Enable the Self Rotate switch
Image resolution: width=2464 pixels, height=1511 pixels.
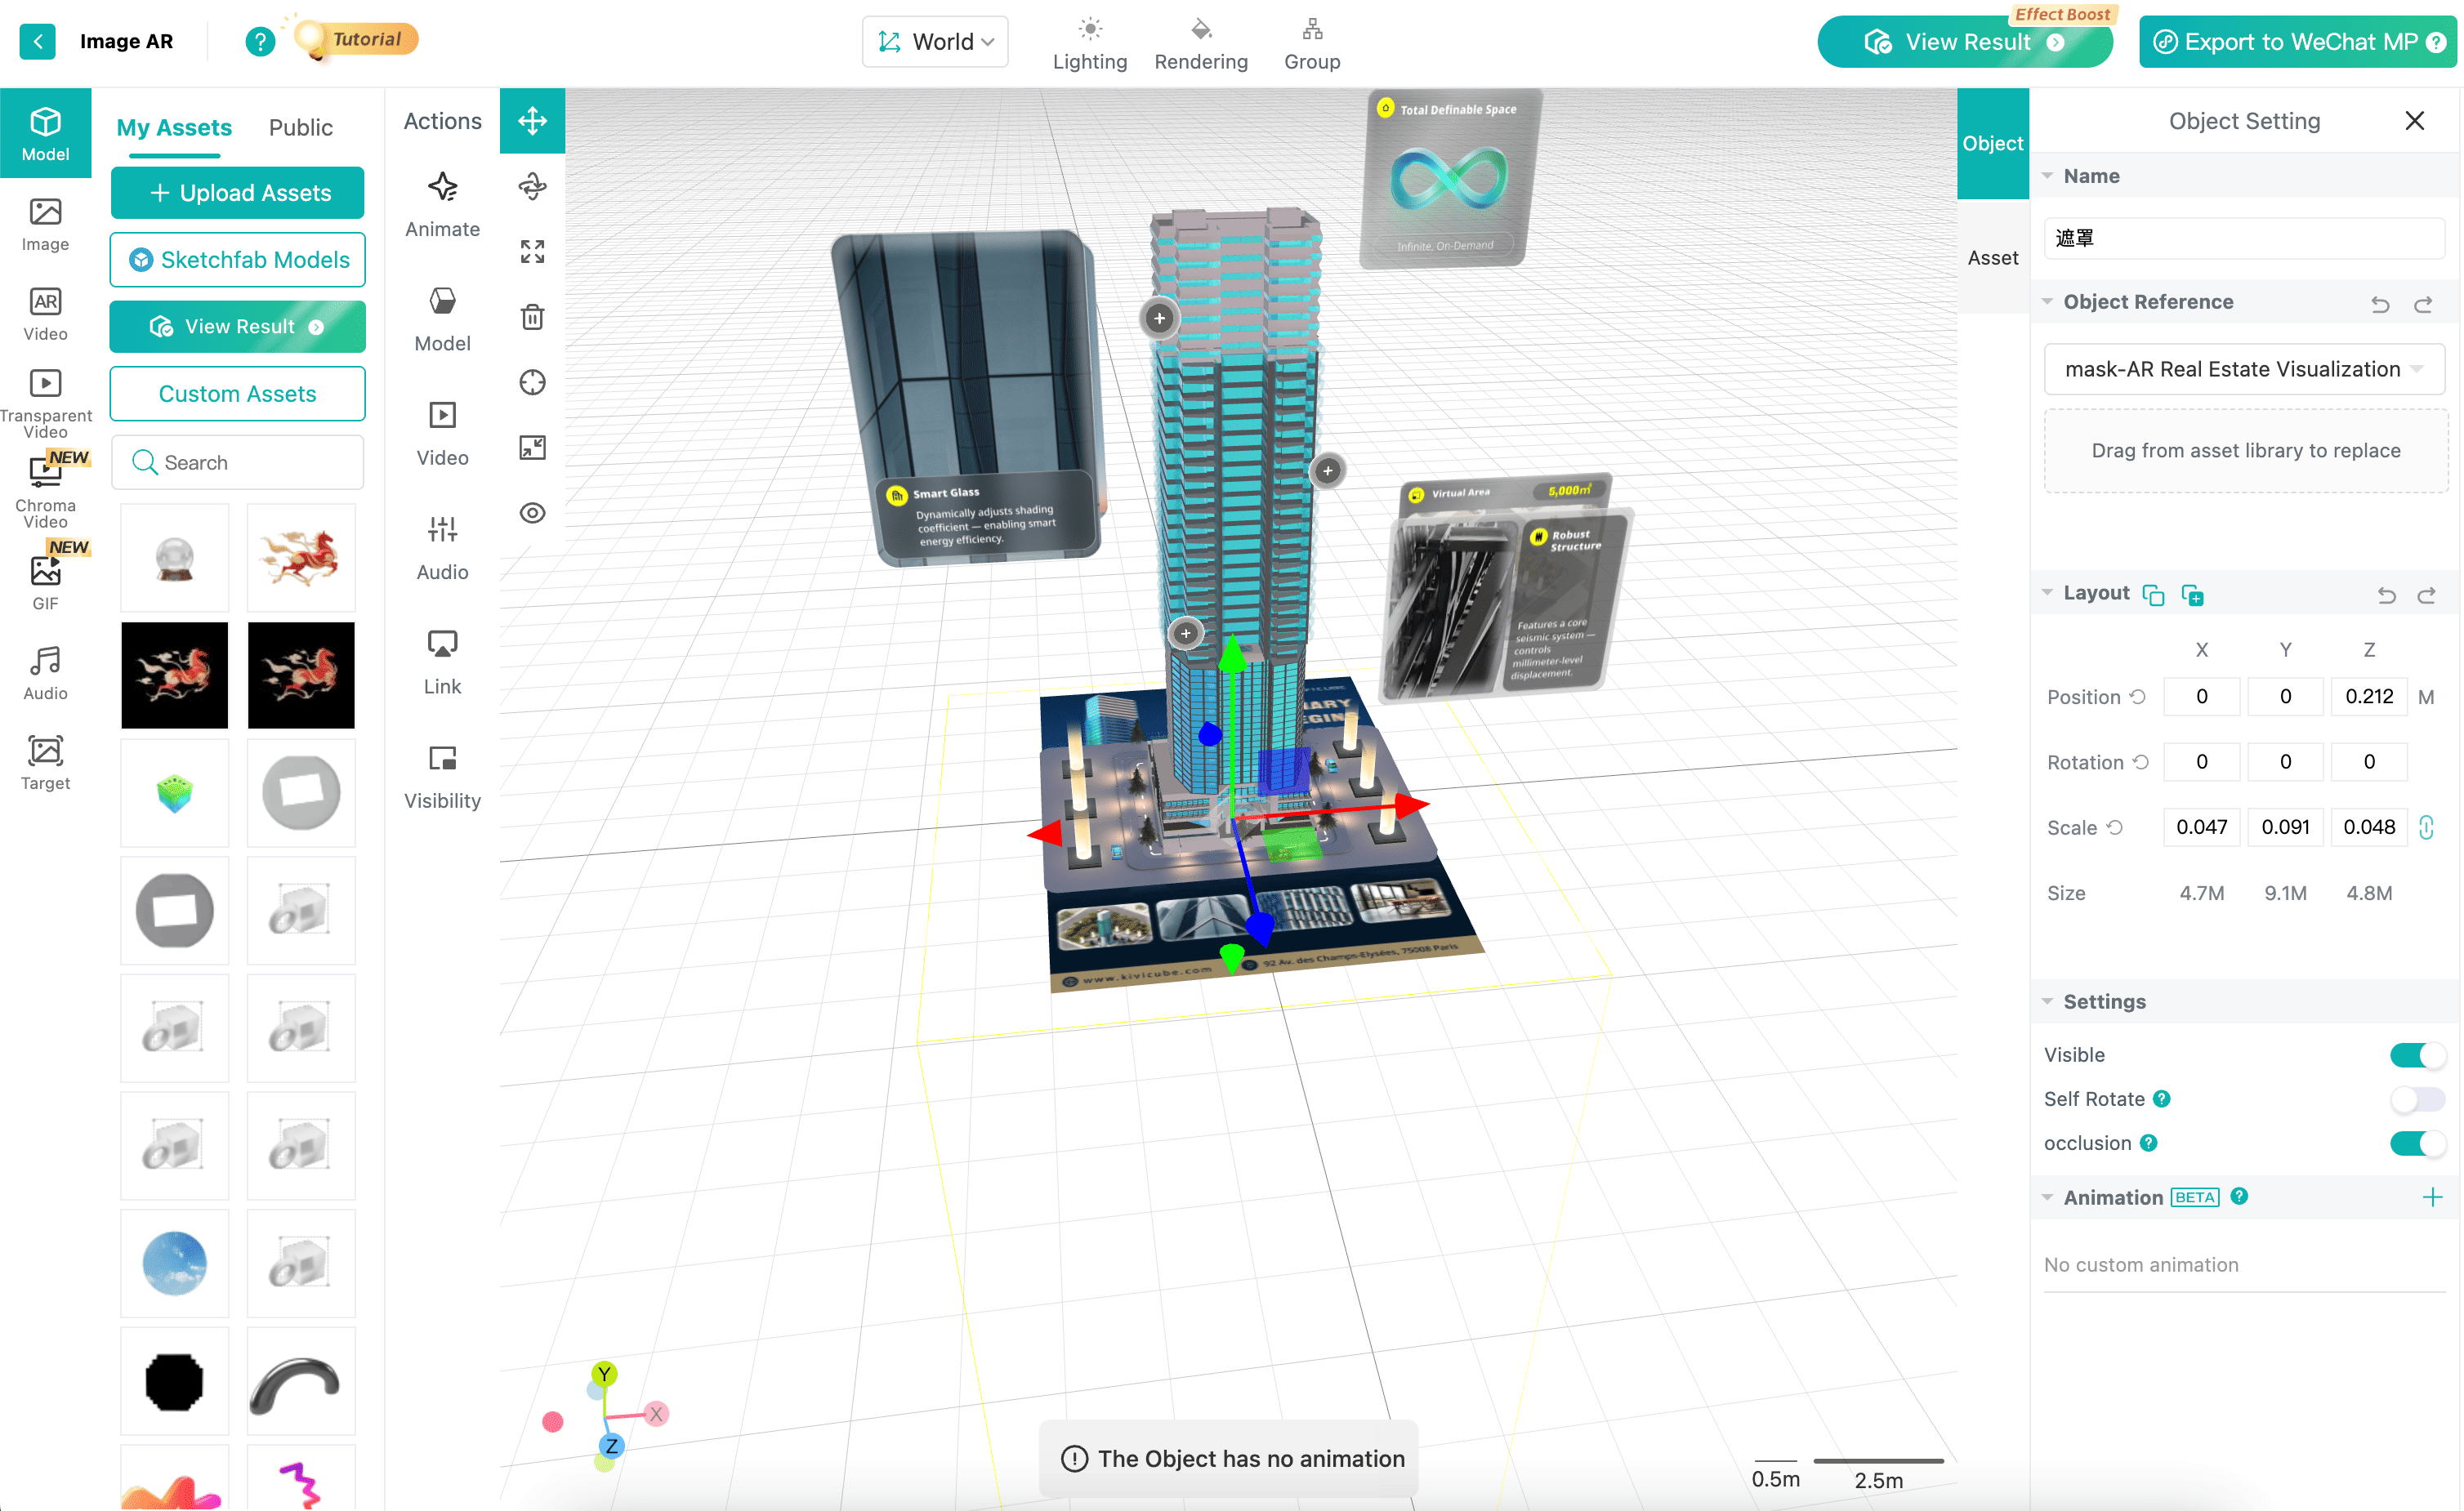[2417, 1099]
